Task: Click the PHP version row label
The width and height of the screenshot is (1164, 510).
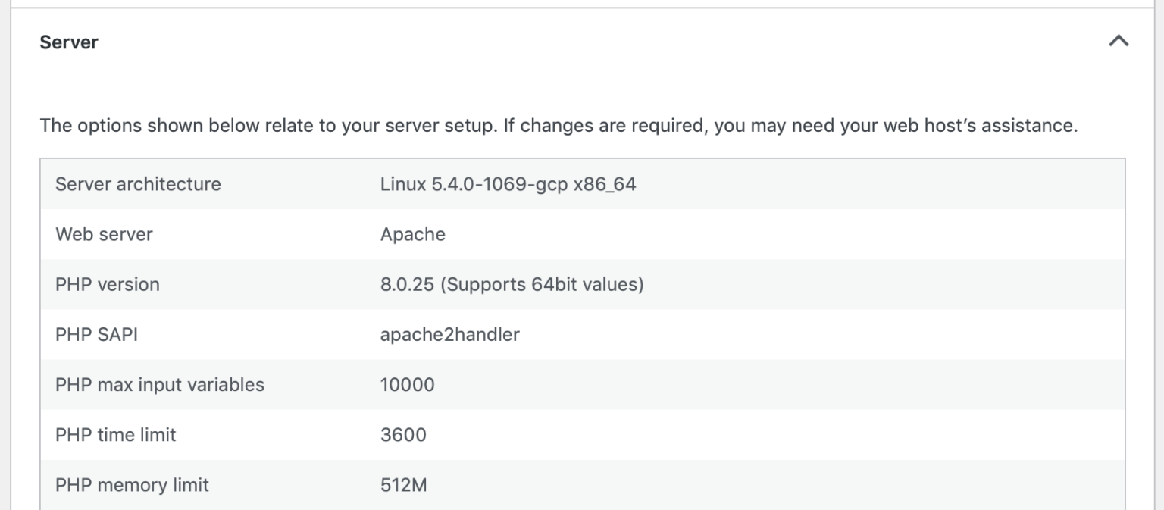Action: 107,285
